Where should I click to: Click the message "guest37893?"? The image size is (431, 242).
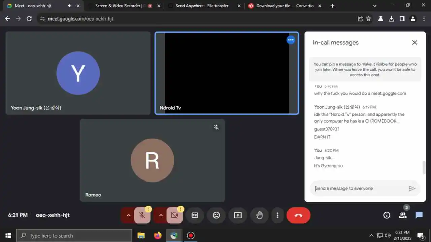click(327, 129)
